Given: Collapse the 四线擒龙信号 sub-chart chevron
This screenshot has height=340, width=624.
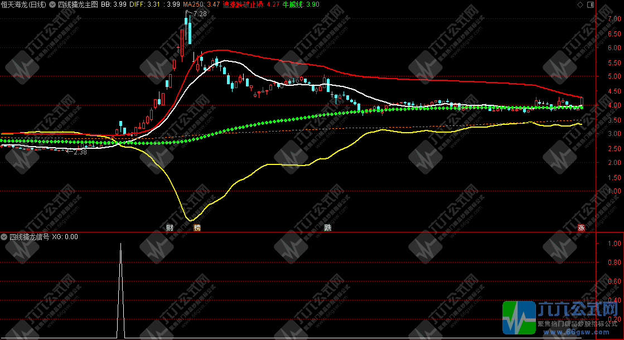Looking at the screenshot, I should pos(4,237).
